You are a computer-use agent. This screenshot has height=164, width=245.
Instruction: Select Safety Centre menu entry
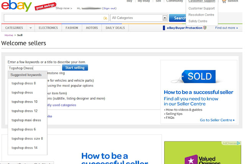tap(198, 21)
